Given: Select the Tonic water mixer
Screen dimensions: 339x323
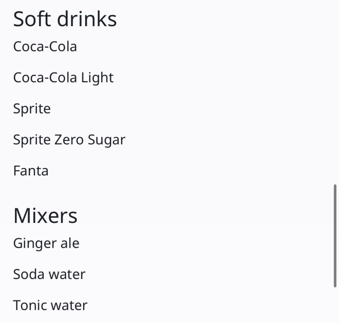Looking at the screenshot, I should coord(50,305).
